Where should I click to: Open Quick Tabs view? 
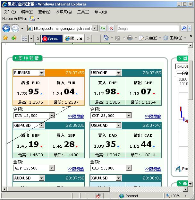(x=24, y=39)
